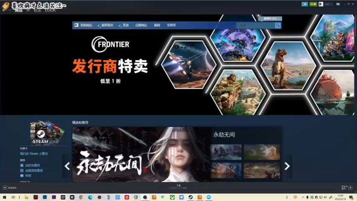The width and height of the screenshot is (357, 201).
Task: Focus the store search input field
Action: coord(255,25)
